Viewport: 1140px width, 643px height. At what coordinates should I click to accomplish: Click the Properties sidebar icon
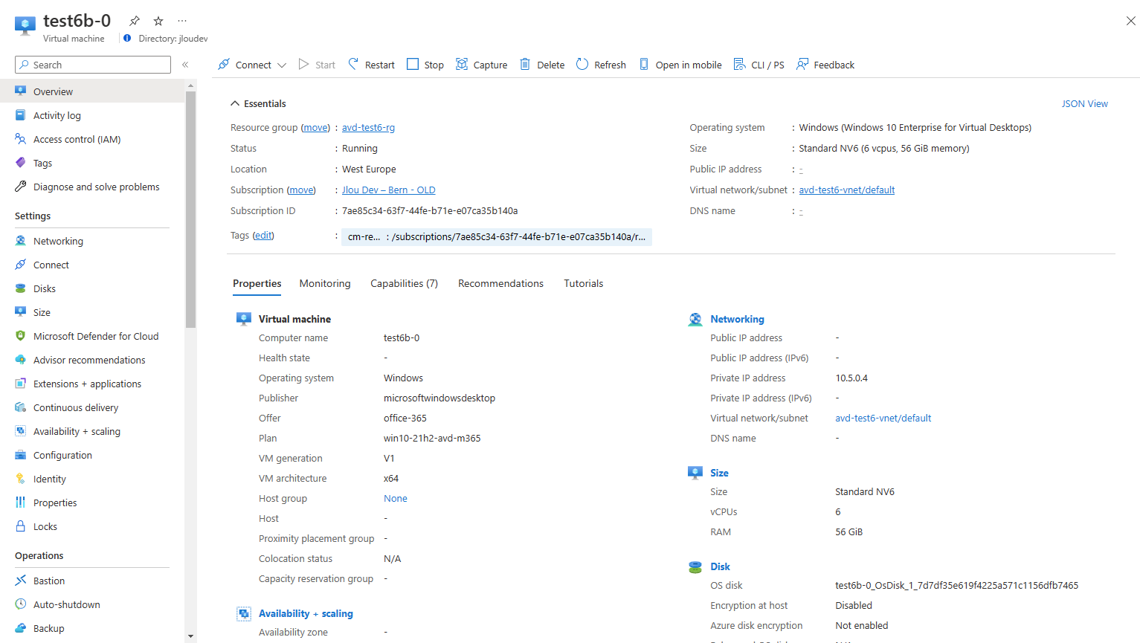click(21, 503)
